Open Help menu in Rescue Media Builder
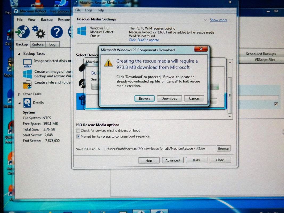This screenshot has width=284, height=213. point(100,10)
